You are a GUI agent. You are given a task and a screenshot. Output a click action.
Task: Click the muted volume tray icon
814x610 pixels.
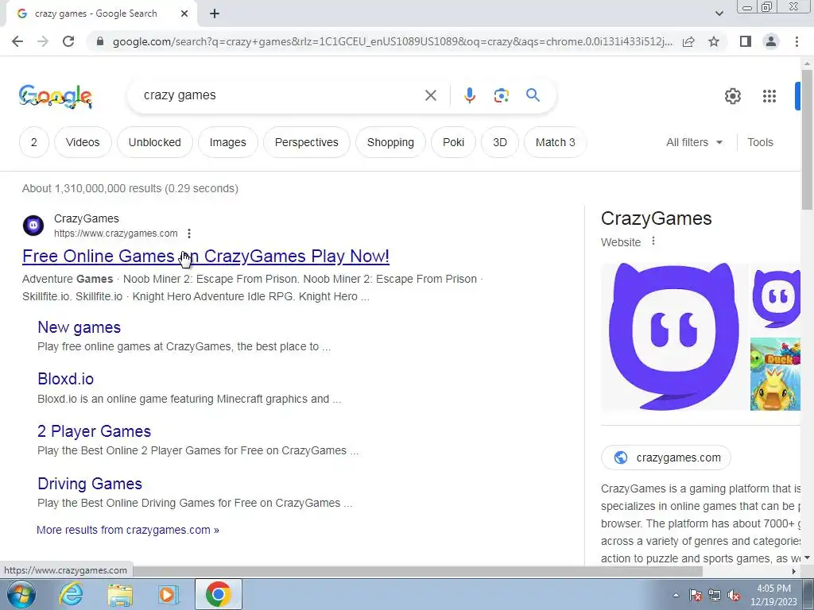pyautogui.click(x=734, y=595)
